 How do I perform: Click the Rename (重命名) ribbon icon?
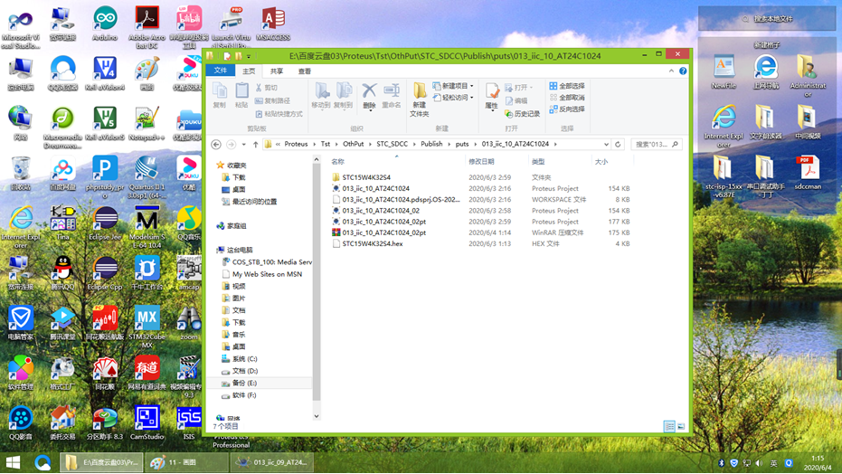[391, 96]
